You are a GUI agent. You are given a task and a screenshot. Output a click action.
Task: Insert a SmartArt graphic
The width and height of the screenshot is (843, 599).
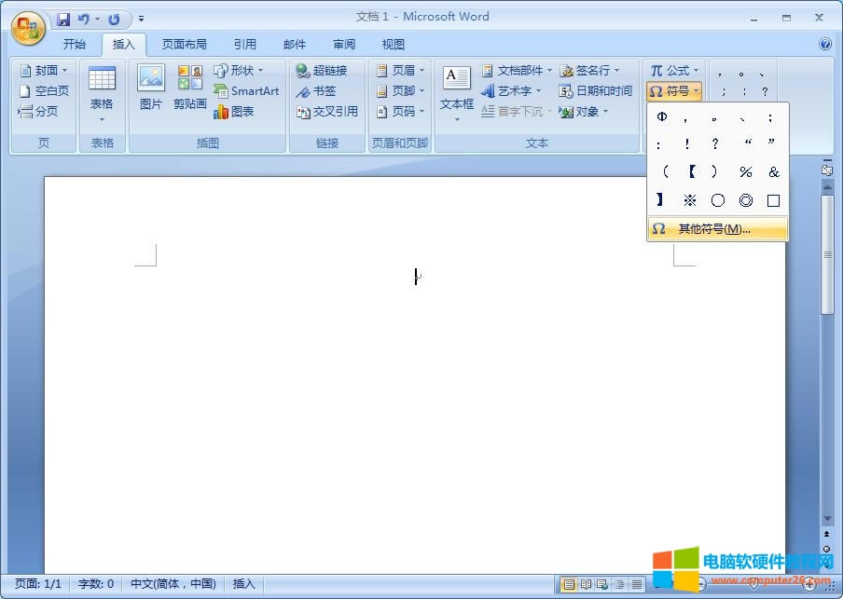pyautogui.click(x=246, y=91)
